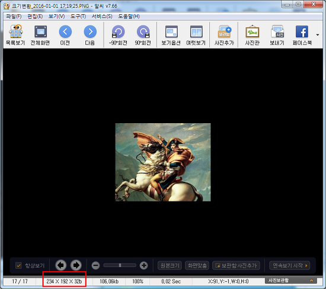This screenshot has width=326, height=289.
Task: Open the 편집(E) menu
Action: click(x=35, y=16)
